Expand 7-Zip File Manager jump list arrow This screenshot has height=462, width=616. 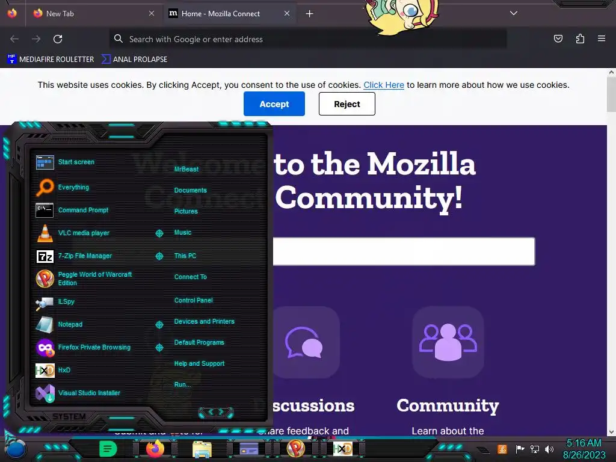(x=159, y=256)
